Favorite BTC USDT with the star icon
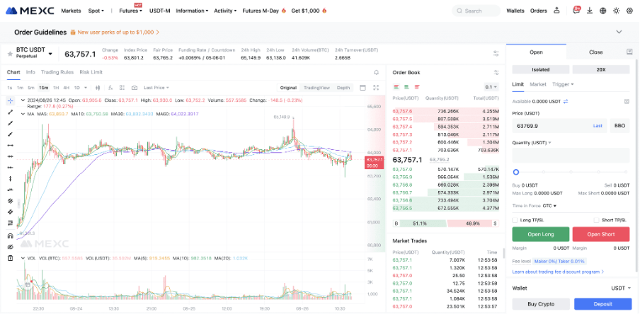 [x=10, y=54]
